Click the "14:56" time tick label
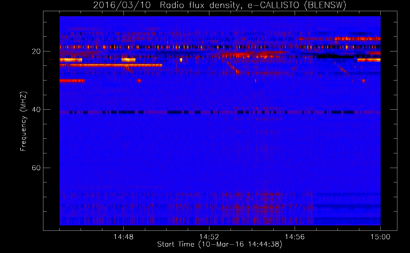 295,237
